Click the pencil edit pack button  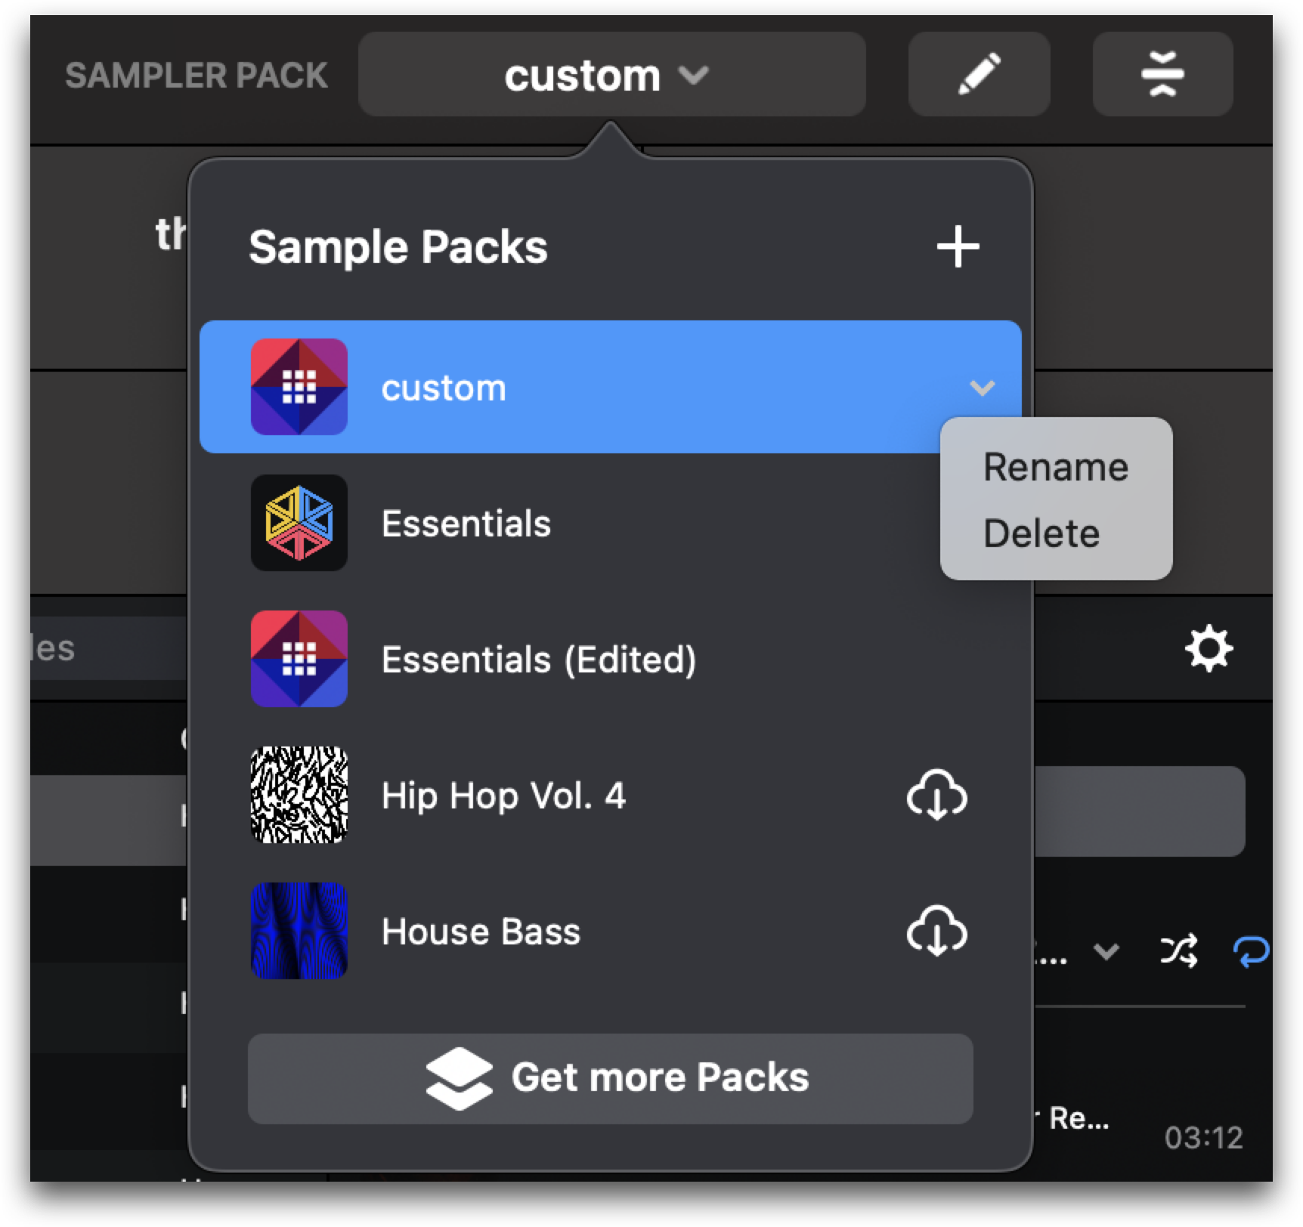979,75
